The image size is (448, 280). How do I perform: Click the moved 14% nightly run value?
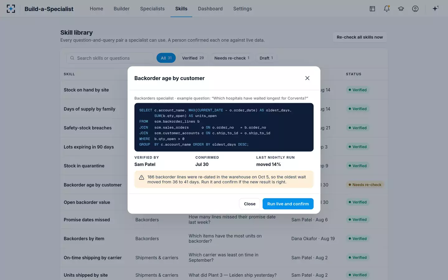268,164
